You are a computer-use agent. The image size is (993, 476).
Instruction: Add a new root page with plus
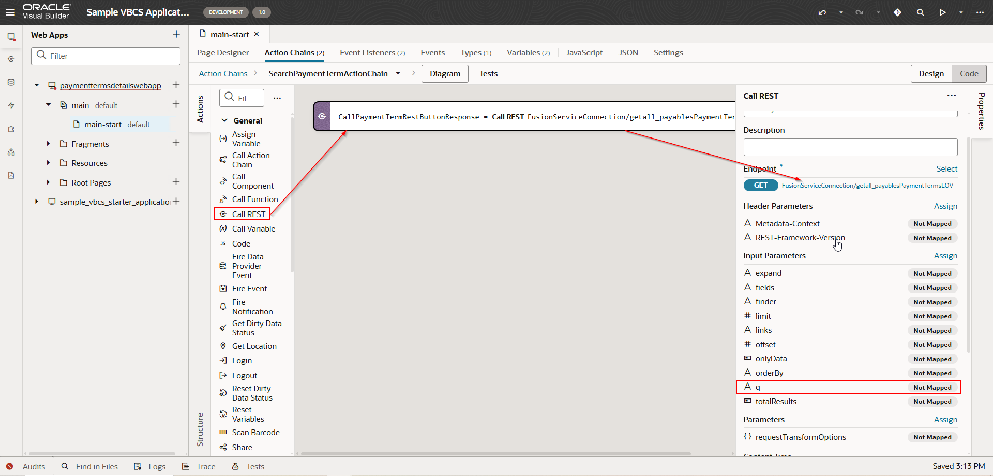(176, 182)
